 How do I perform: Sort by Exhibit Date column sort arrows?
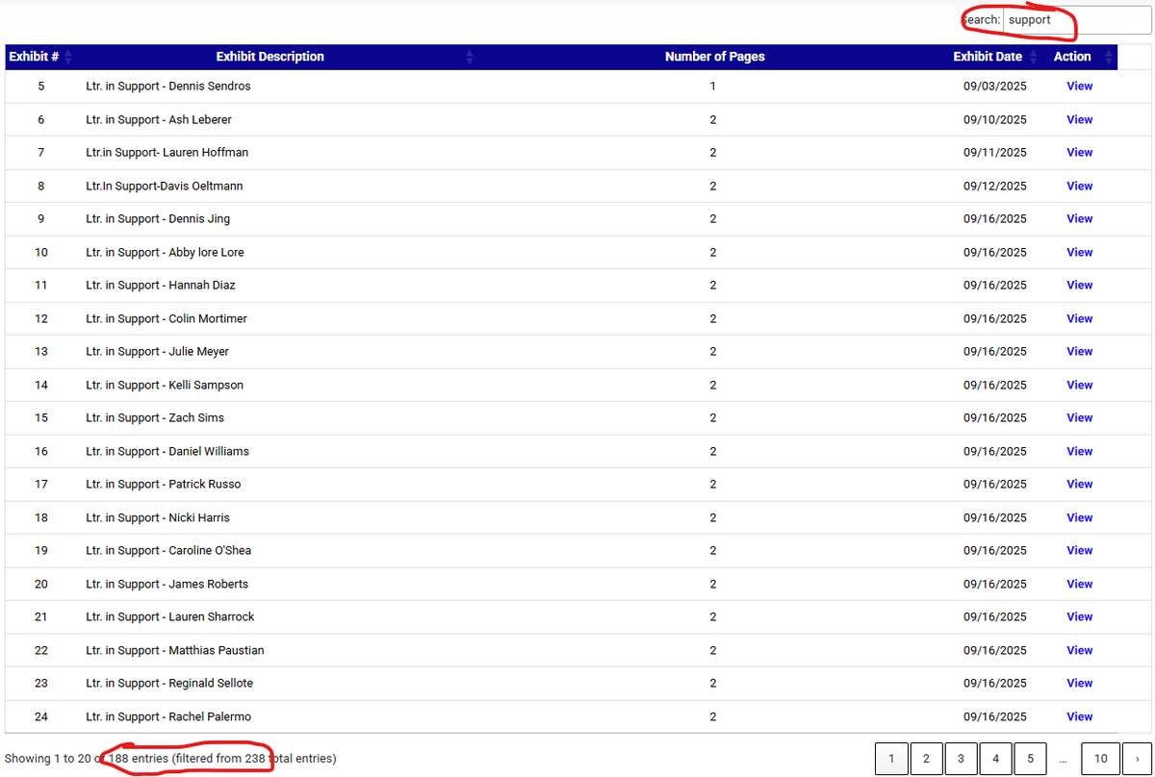tap(1034, 57)
